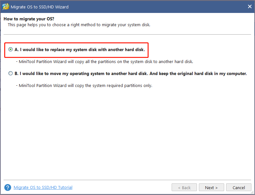Close the Migrate OS wizard window

tap(249, 6)
